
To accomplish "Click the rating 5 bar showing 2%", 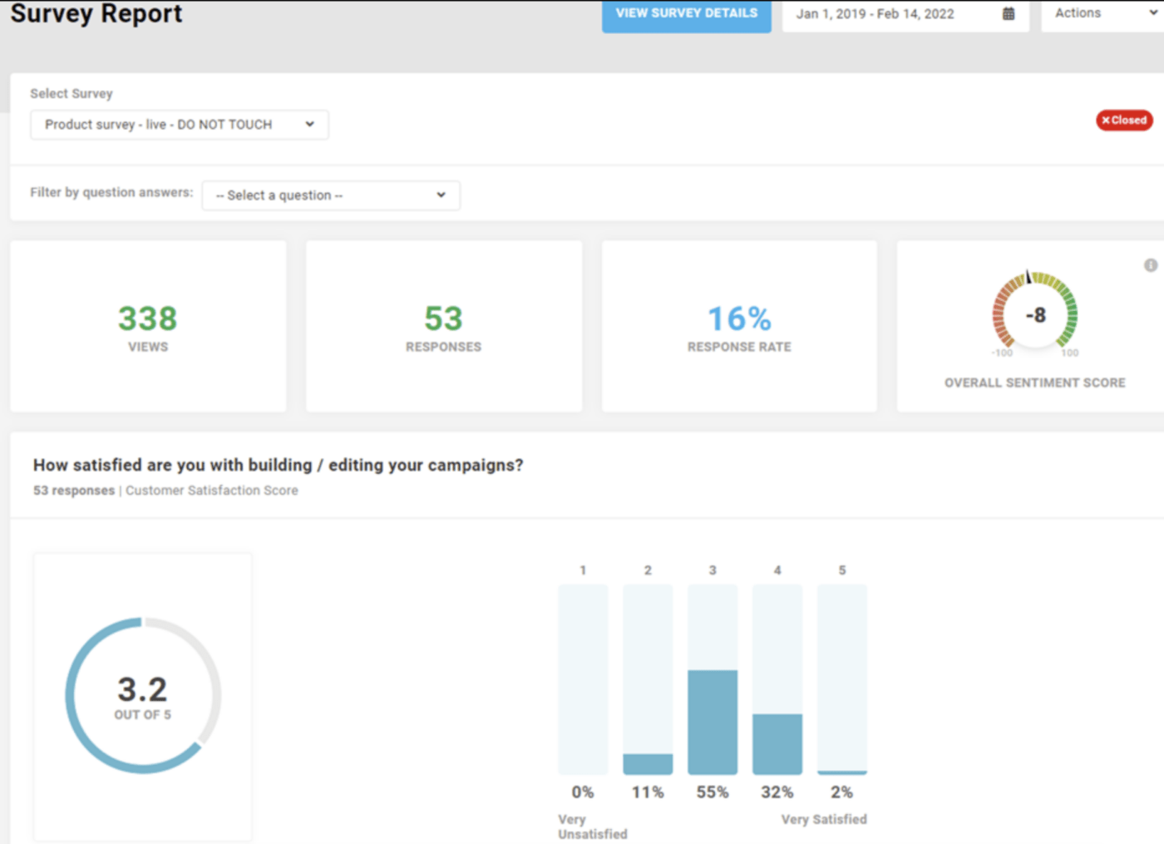I will pyautogui.click(x=842, y=772).
